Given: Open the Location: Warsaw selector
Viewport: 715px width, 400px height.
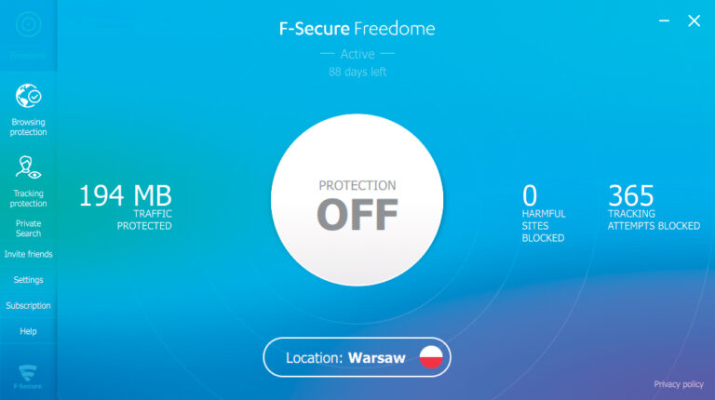Looking at the screenshot, I should pyautogui.click(x=344, y=357).
